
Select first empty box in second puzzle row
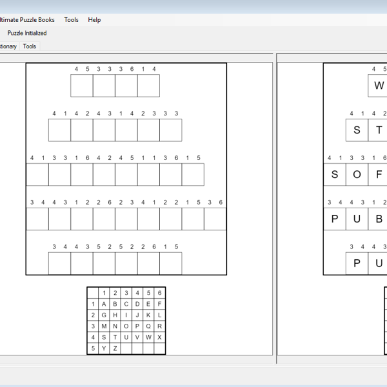pos(59,130)
